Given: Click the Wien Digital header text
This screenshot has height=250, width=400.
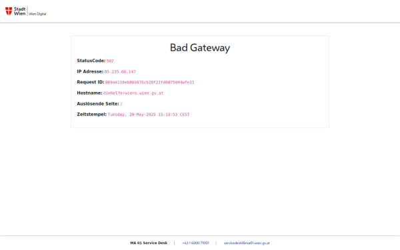Looking at the screenshot, I should pyautogui.click(x=37, y=14).
